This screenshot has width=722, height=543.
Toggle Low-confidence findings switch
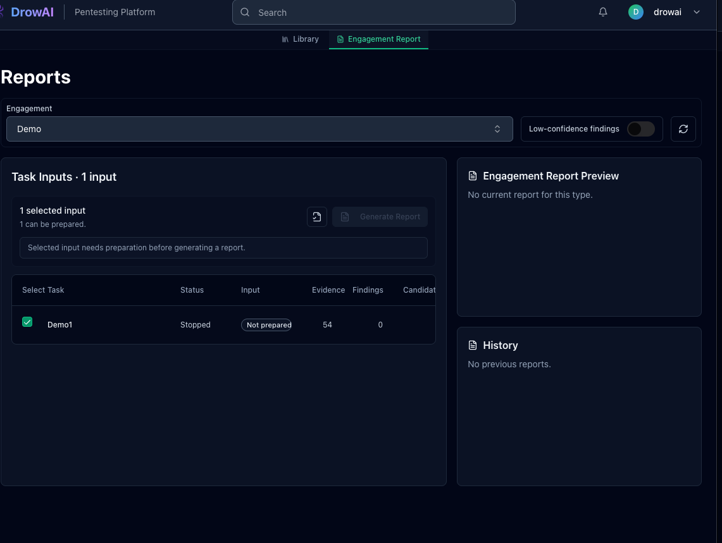pyautogui.click(x=641, y=129)
